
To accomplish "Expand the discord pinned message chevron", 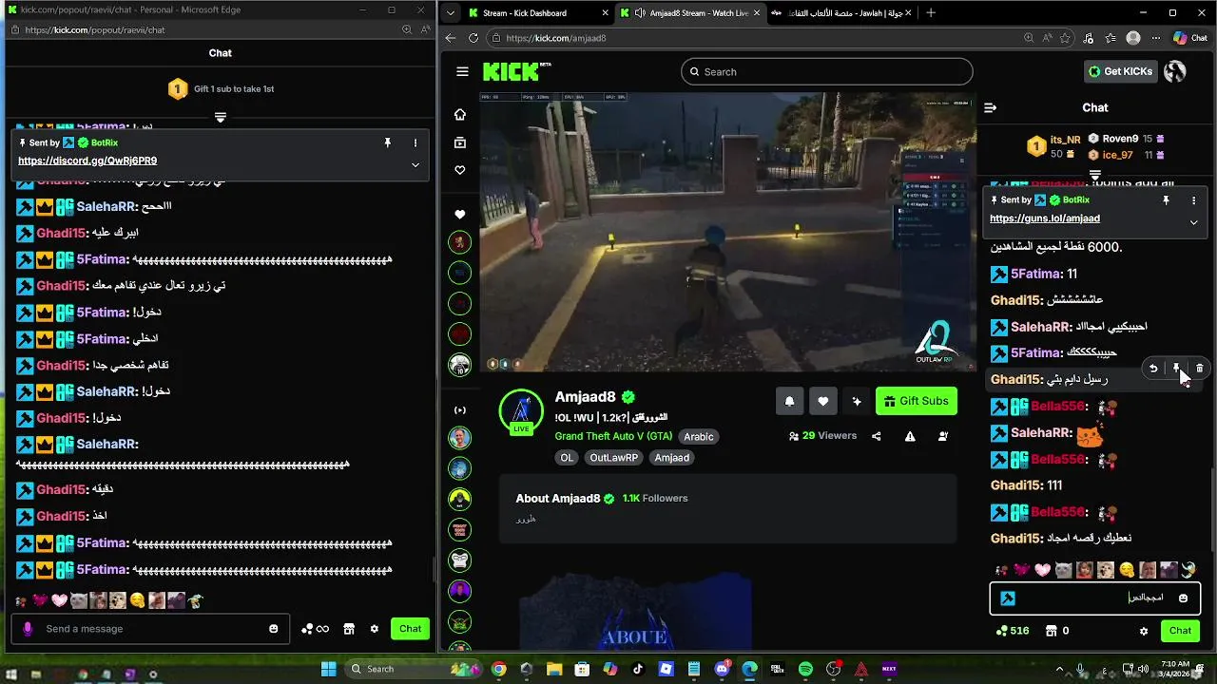I will (x=415, y=164).
